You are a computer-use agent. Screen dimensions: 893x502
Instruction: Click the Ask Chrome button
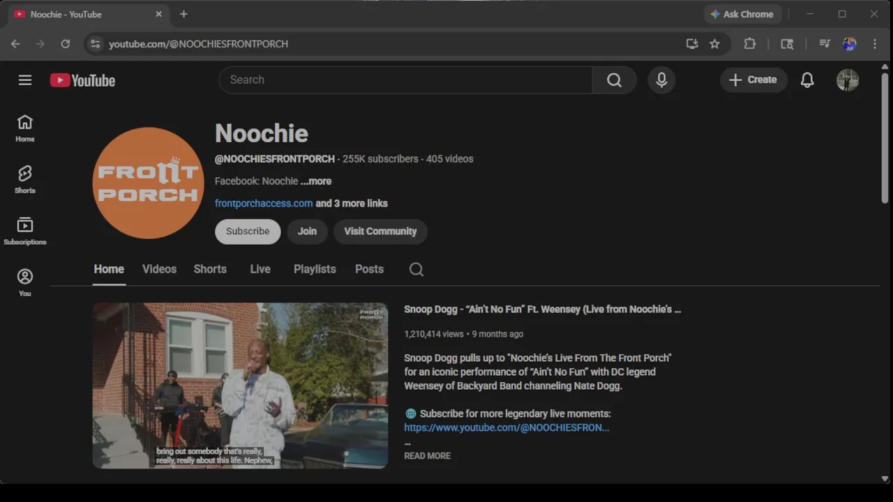coord(742,14)
